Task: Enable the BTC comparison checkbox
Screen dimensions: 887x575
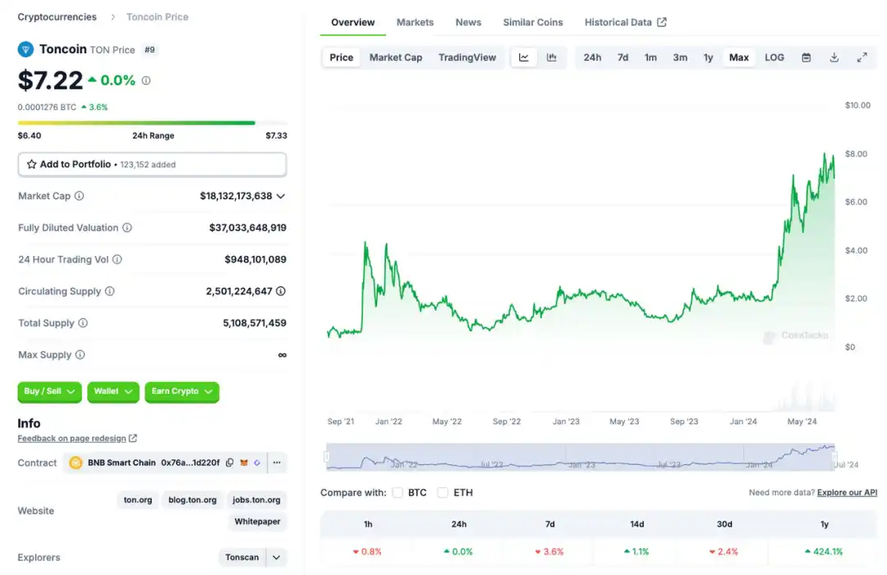Action: pos(398,493)
